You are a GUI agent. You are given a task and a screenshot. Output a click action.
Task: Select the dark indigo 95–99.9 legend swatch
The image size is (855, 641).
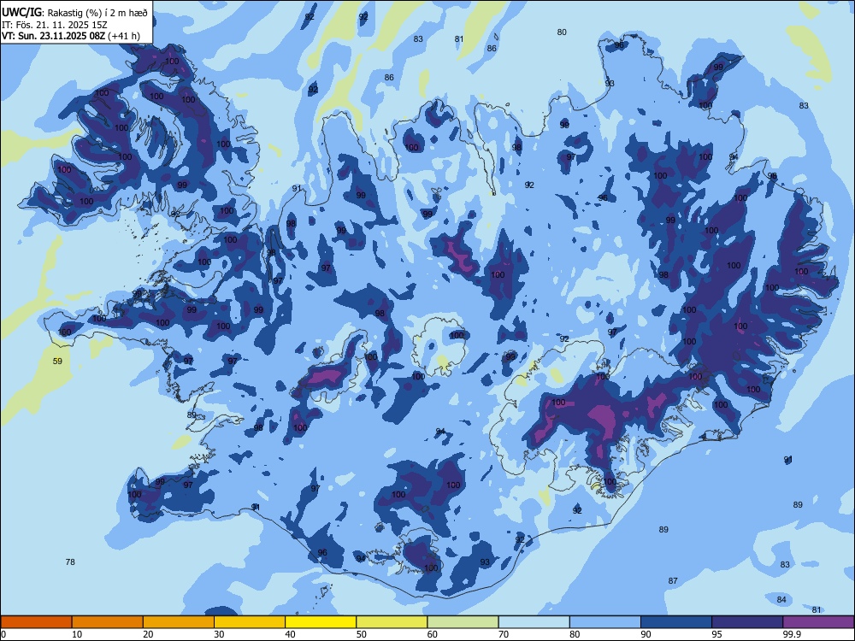click(747, 622)
